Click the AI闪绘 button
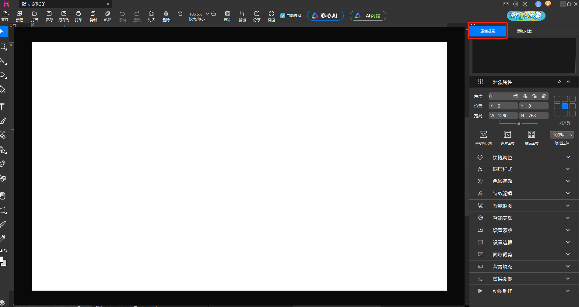This screenshot has height=307, width=579. coord(368,16)
